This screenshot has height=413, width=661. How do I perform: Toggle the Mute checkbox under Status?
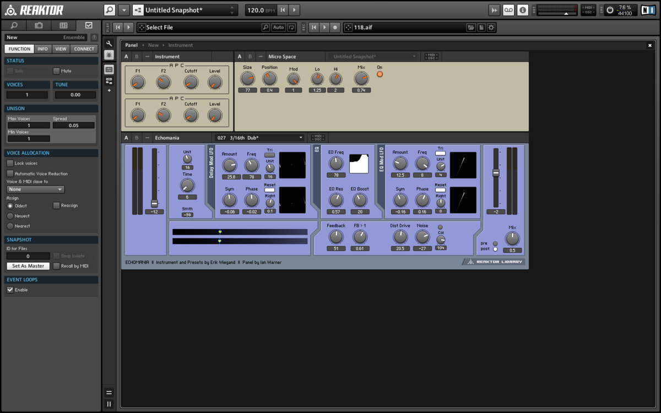click(x=56, y=71)
